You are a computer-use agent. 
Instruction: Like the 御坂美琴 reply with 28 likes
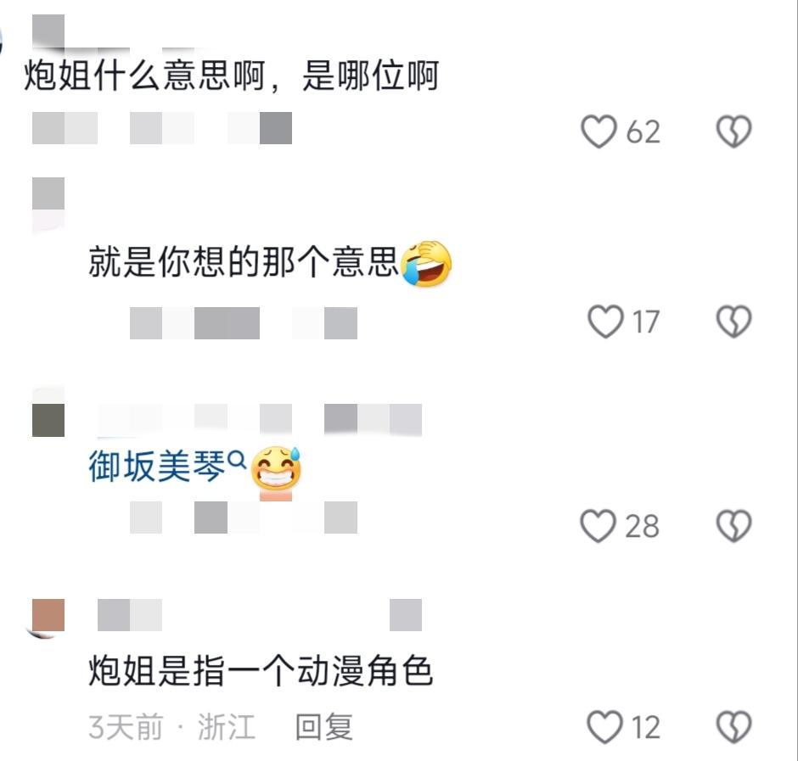(x=598, y=526)
